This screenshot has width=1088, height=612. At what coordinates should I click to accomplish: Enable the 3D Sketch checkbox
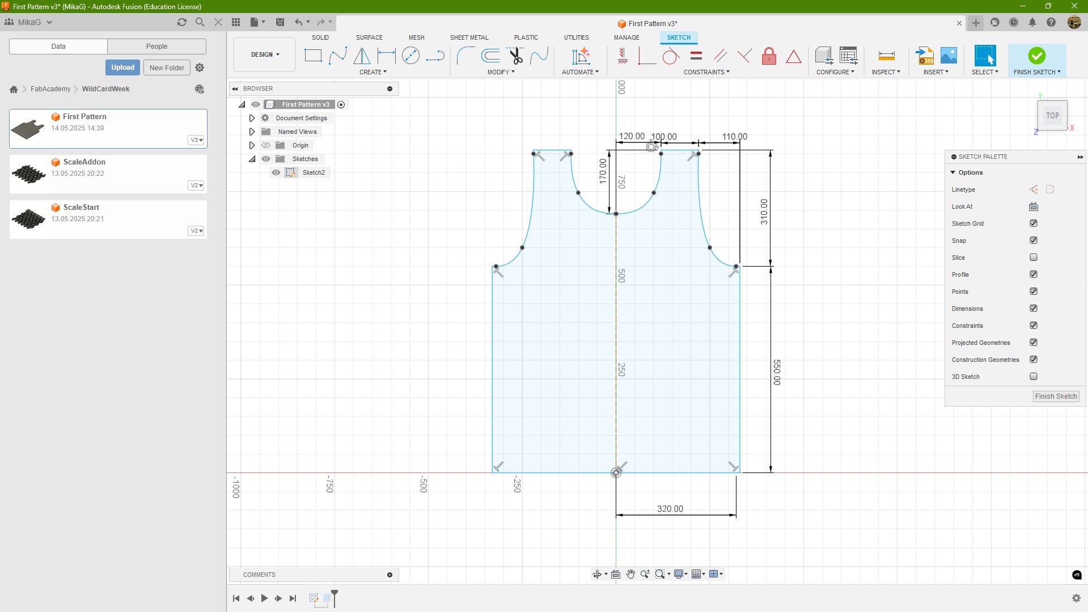tap(1034, 377)
